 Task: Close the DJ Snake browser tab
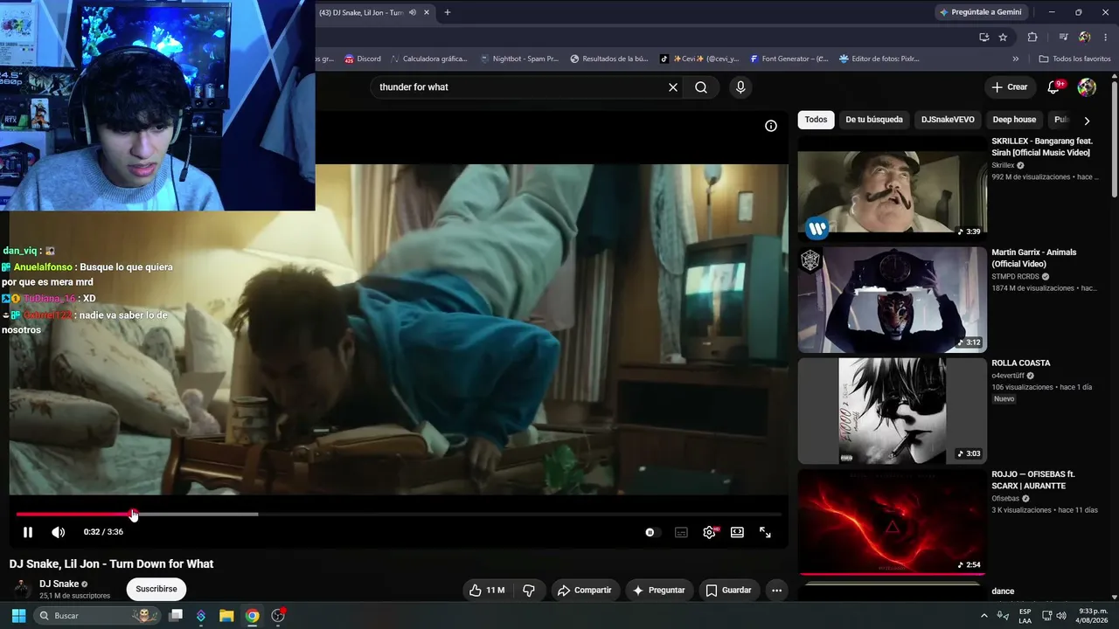(427, 12)
